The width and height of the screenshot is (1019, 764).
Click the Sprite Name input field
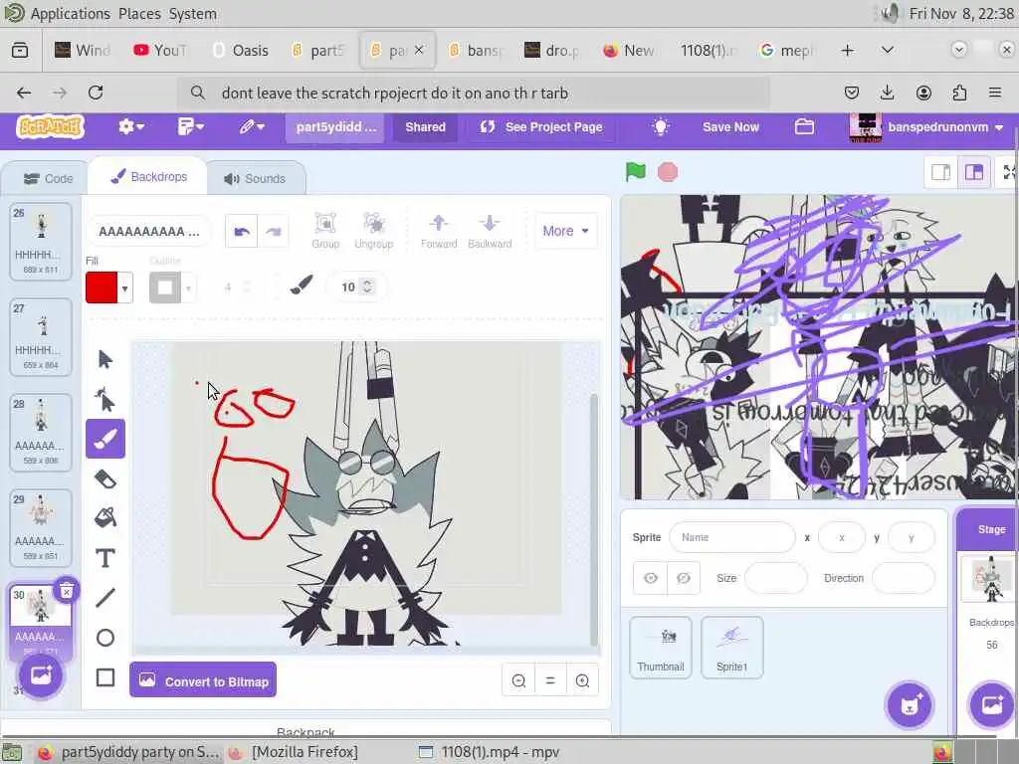(731, 537)
